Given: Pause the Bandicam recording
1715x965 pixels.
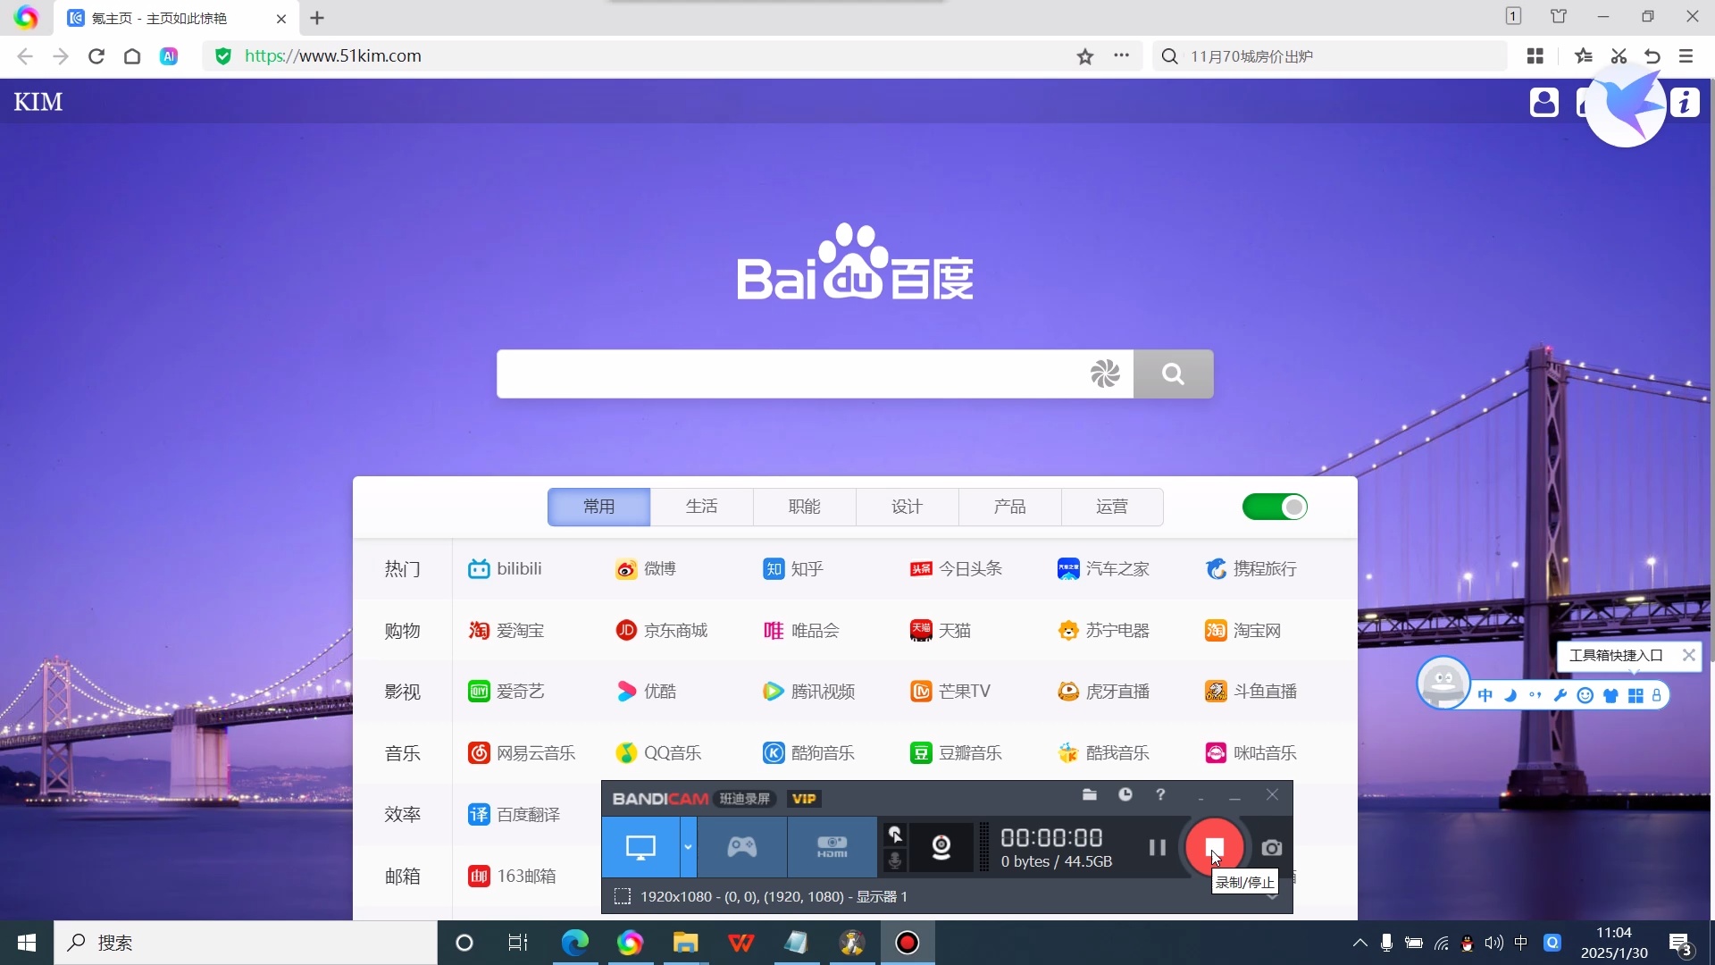Looking at the screenshot, I should pos(1158,847).
